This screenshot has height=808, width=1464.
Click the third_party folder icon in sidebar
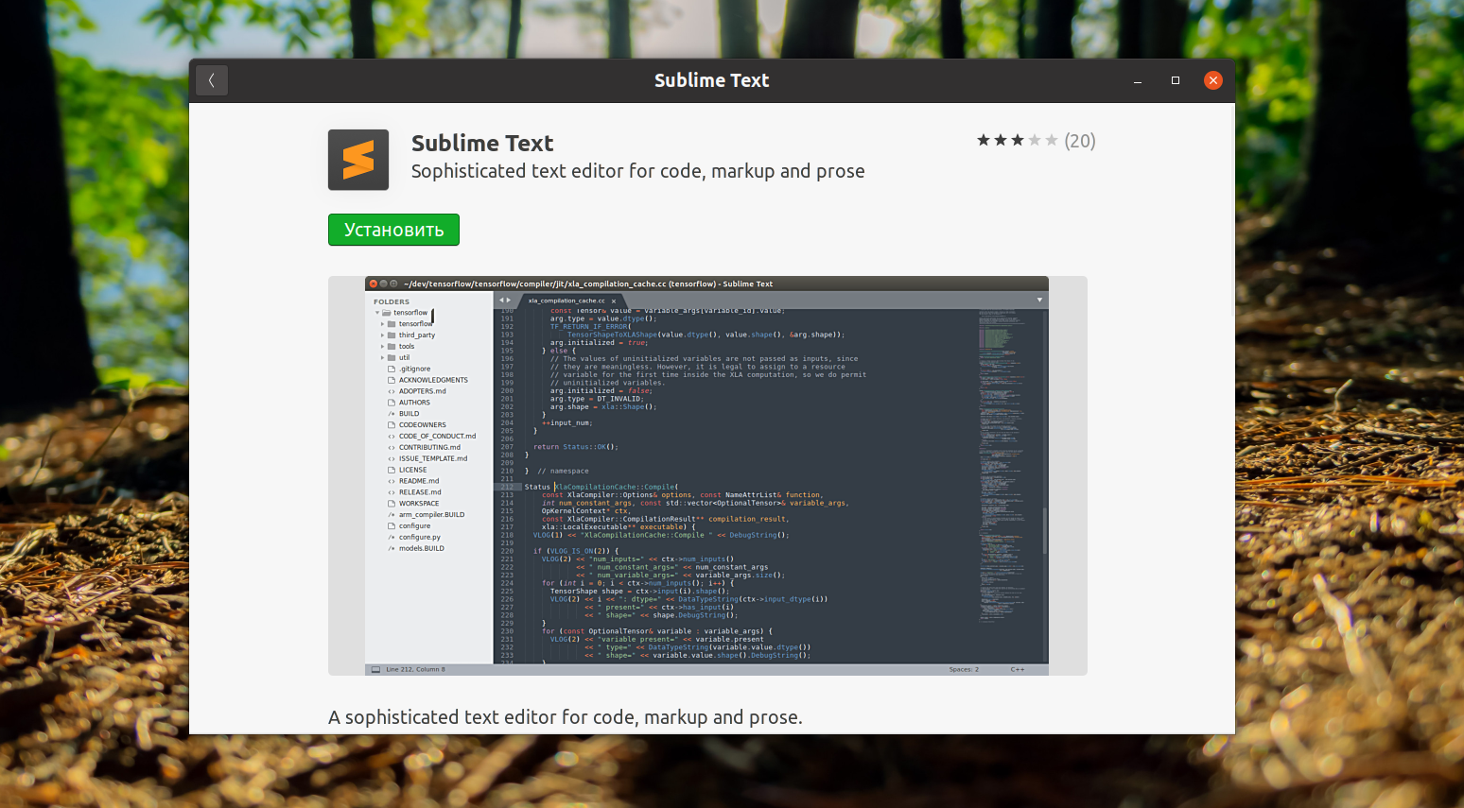tap(391, 335)
